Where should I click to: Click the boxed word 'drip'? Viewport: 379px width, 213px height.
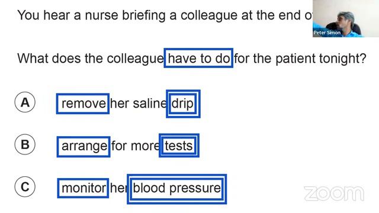183,104
